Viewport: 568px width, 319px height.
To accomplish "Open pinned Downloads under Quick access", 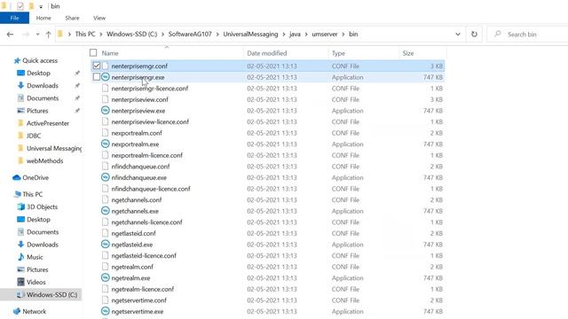I will [x=43, y=86].
